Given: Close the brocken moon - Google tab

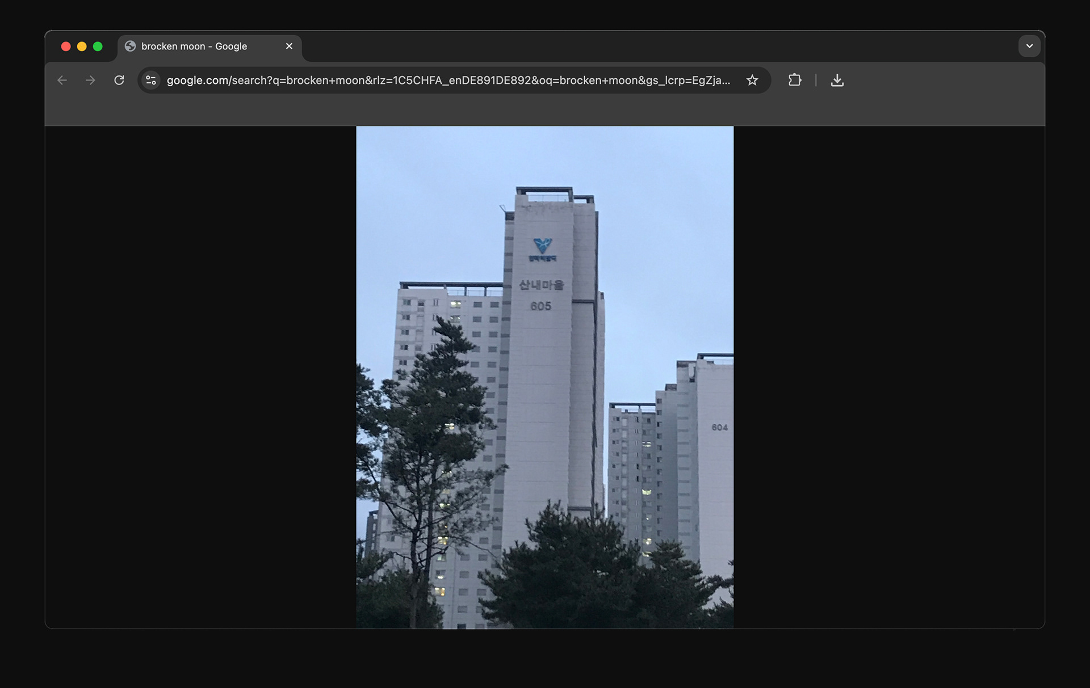Looking at the screenshot, I should point(289,47).
